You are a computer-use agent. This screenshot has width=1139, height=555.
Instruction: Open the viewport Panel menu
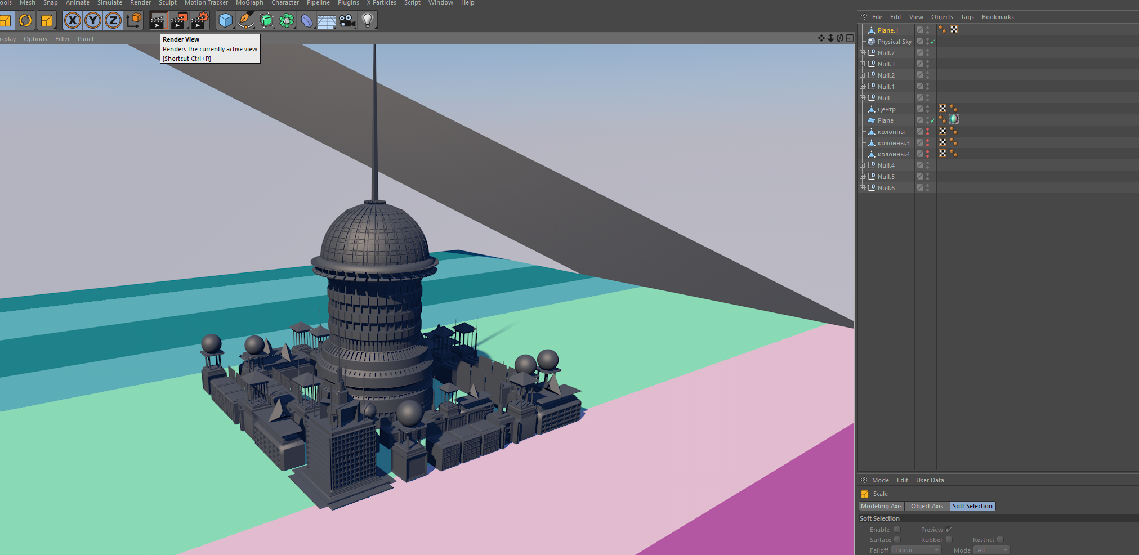(86, 39)
